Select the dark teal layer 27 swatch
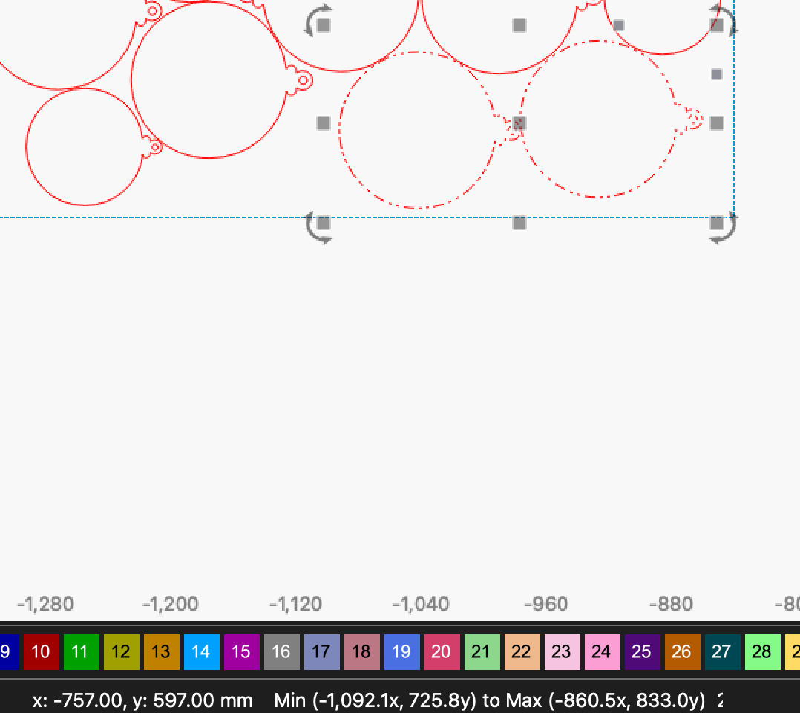 721,652
